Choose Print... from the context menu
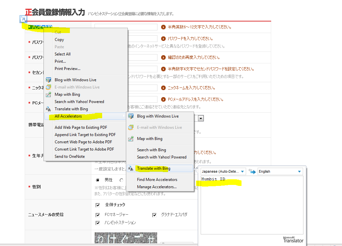342x246 pixels. tap(60, 61)
